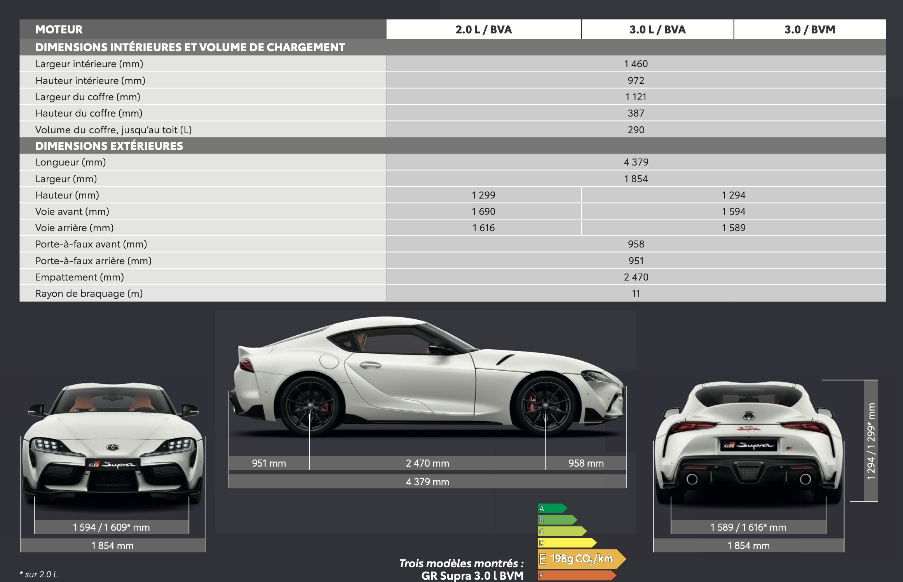Screen dimensions: 903x582
Task: Select the Hauteur intérieure (mm) row label
Action: point(91,80)
